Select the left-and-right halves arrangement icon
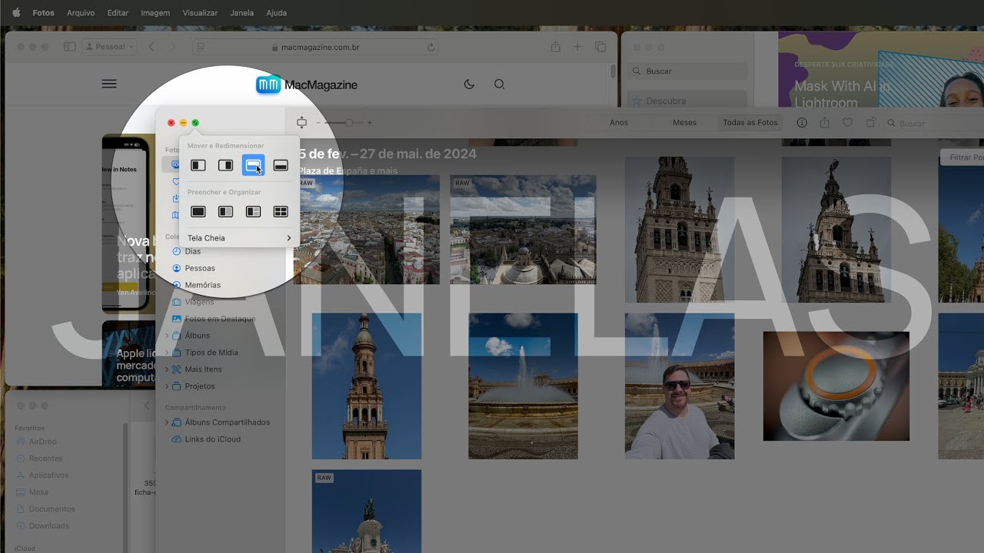Viewport: 984px width, 553px height. click(225, 212)
